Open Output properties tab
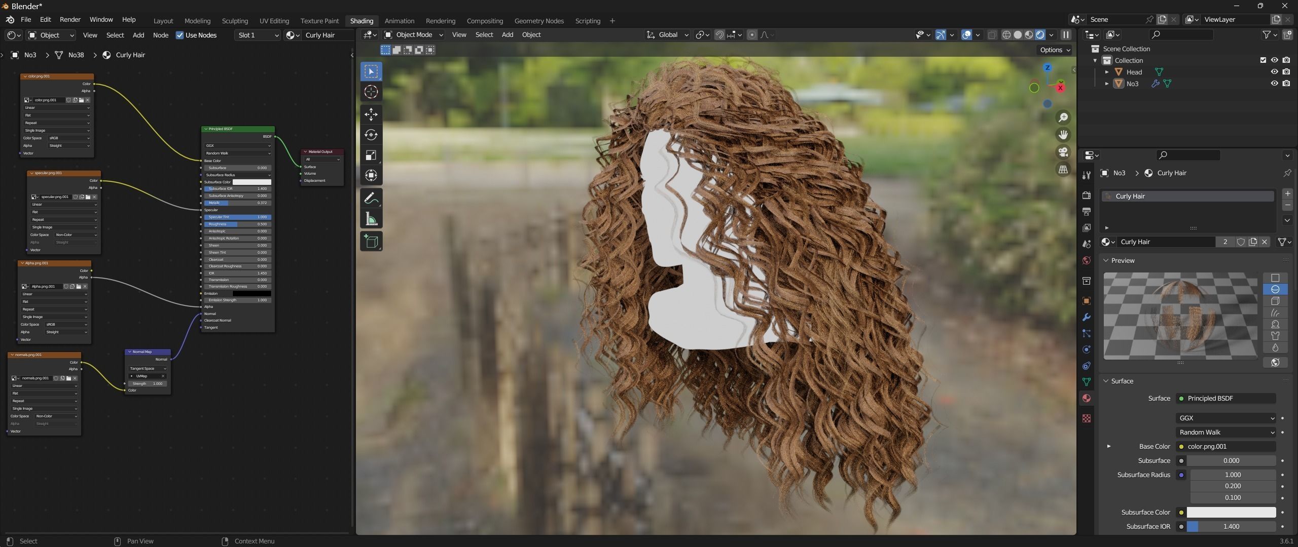Image resolution: width=1298 pixels, height=547 pixels. tap(1087, 211)
